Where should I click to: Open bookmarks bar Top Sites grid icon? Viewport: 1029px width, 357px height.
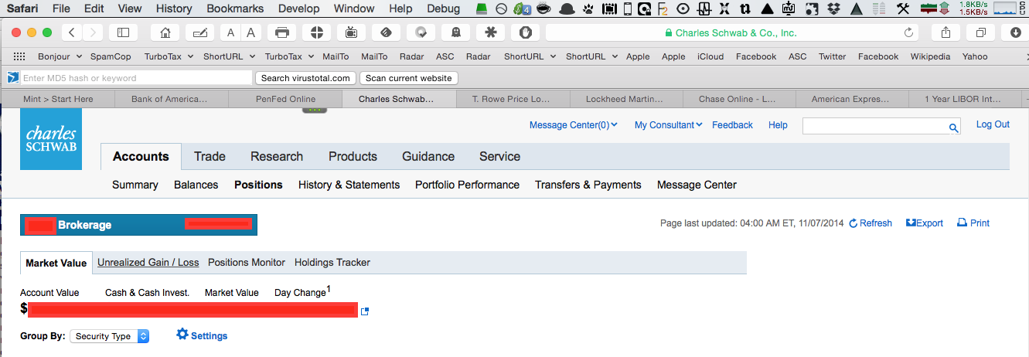pyautogui.click(x=20, y=56)
